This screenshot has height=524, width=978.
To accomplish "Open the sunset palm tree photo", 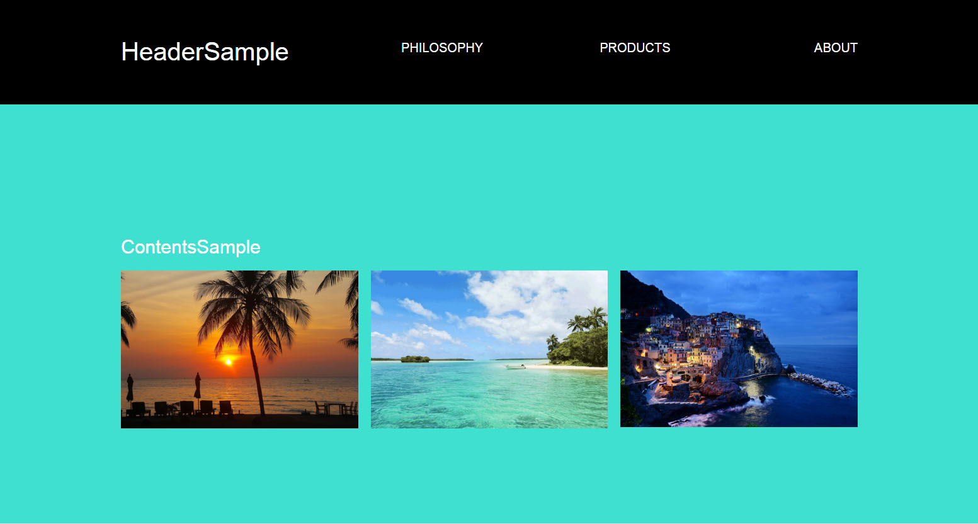I will coord(239,349).
